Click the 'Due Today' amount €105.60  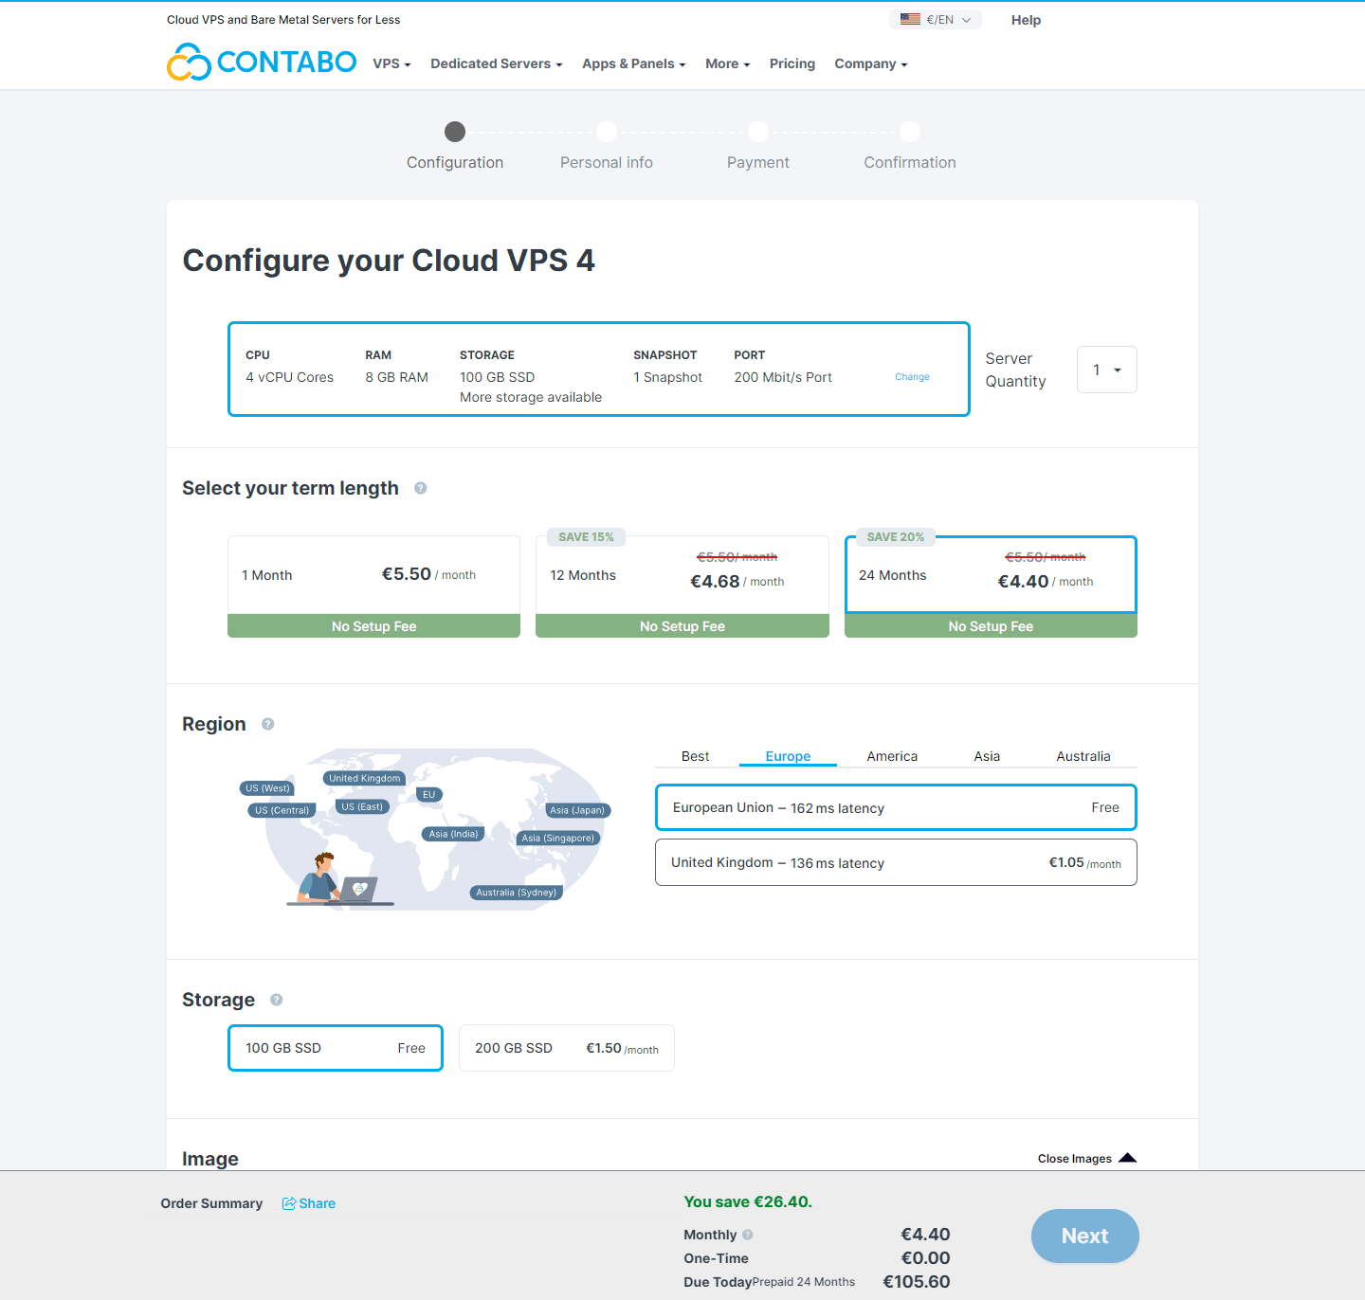coord(917,1282)
